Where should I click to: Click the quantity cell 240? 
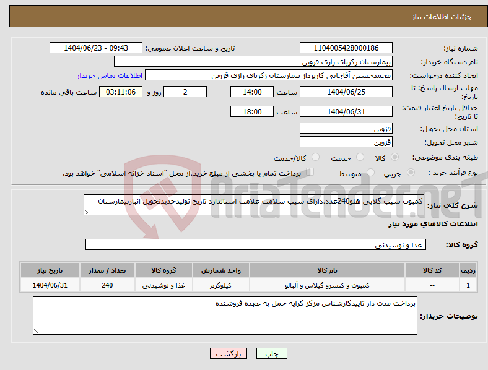tap(107, 285)
